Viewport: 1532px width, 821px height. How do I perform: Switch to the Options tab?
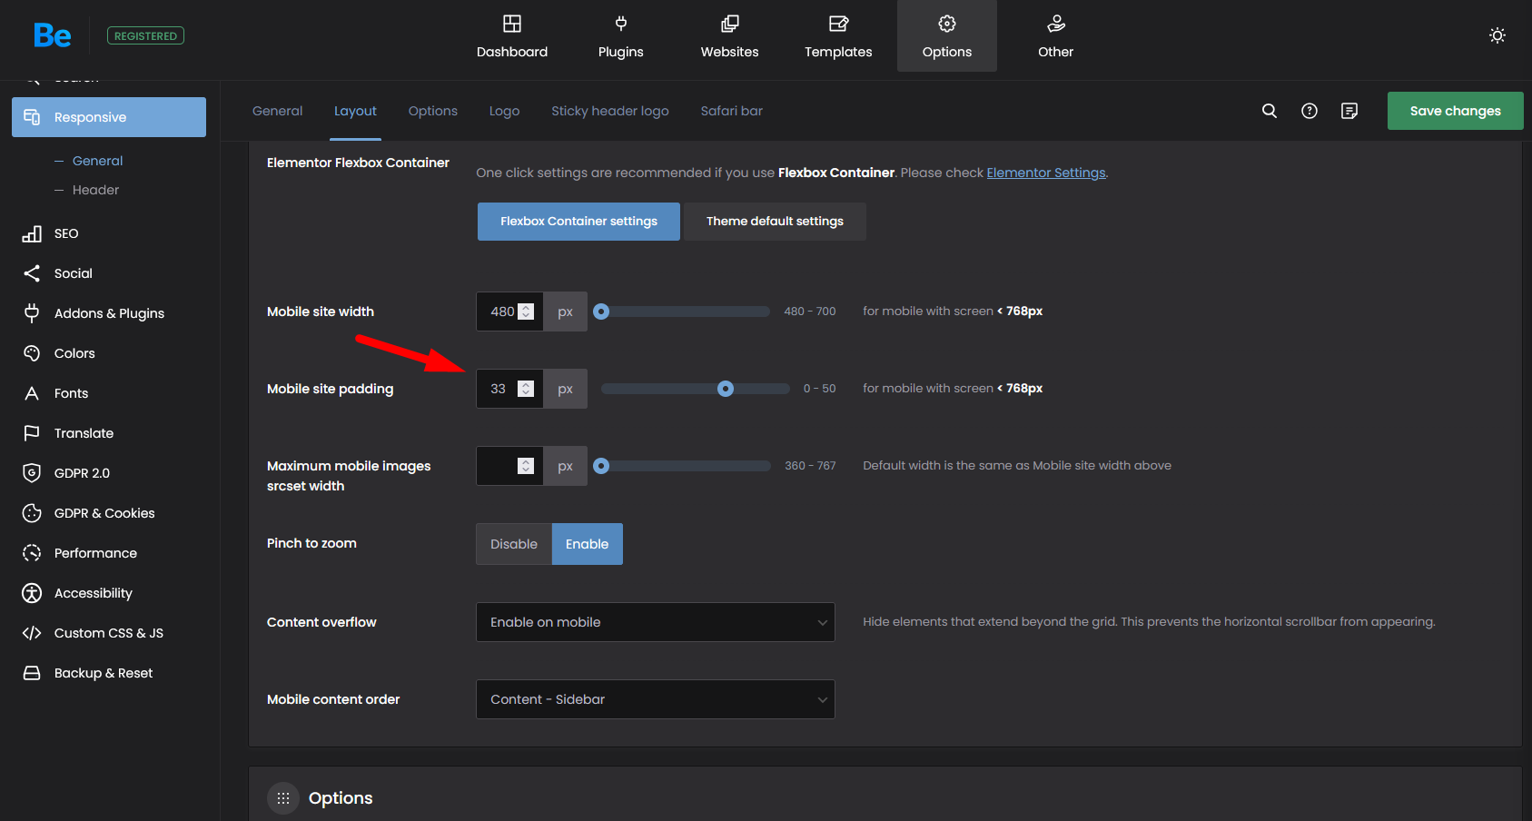point(433,111)
